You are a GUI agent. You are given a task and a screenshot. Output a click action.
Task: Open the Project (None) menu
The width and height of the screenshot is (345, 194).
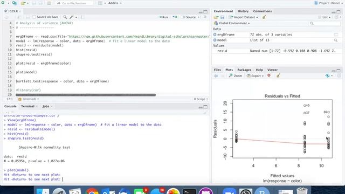[x=328, y=3]
